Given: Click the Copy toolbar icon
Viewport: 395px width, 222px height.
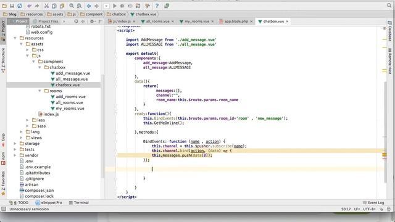Looking at the screenshot, I should click(x=54, y=6).
